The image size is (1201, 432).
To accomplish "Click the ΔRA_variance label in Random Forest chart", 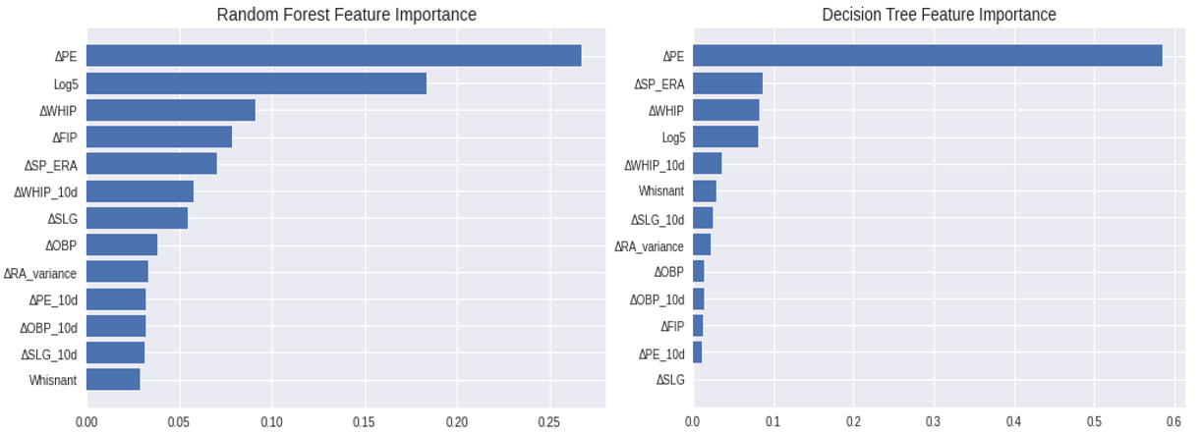I will [x=40, y=272].
